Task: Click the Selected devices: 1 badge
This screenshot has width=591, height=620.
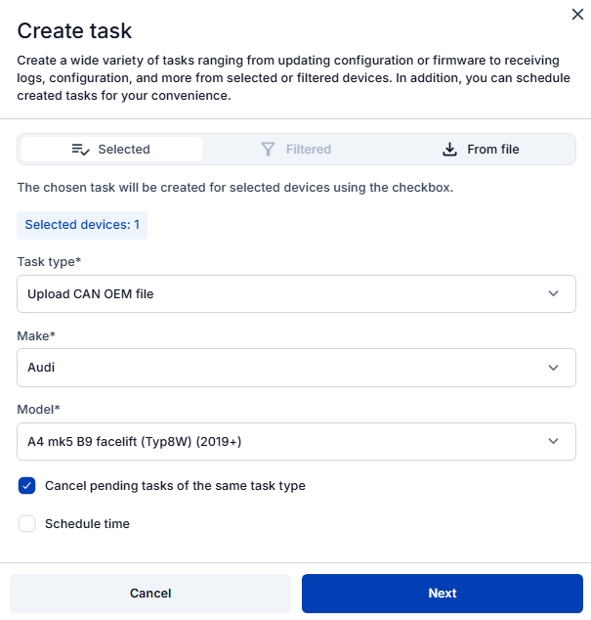Action: (x=82, y=225)
